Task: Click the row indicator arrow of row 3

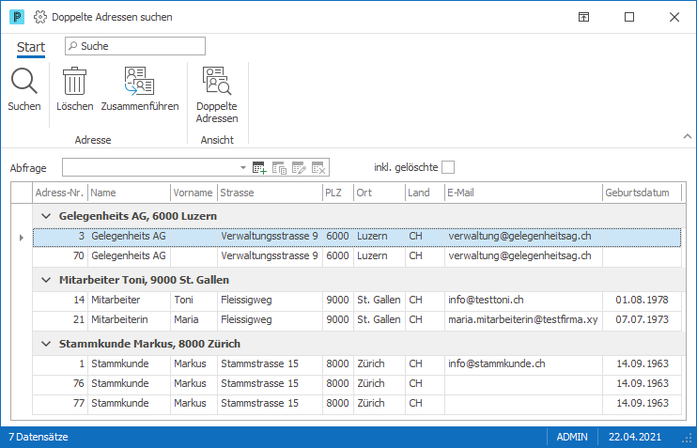Action: pyautogui.click(x=22, y=238)
